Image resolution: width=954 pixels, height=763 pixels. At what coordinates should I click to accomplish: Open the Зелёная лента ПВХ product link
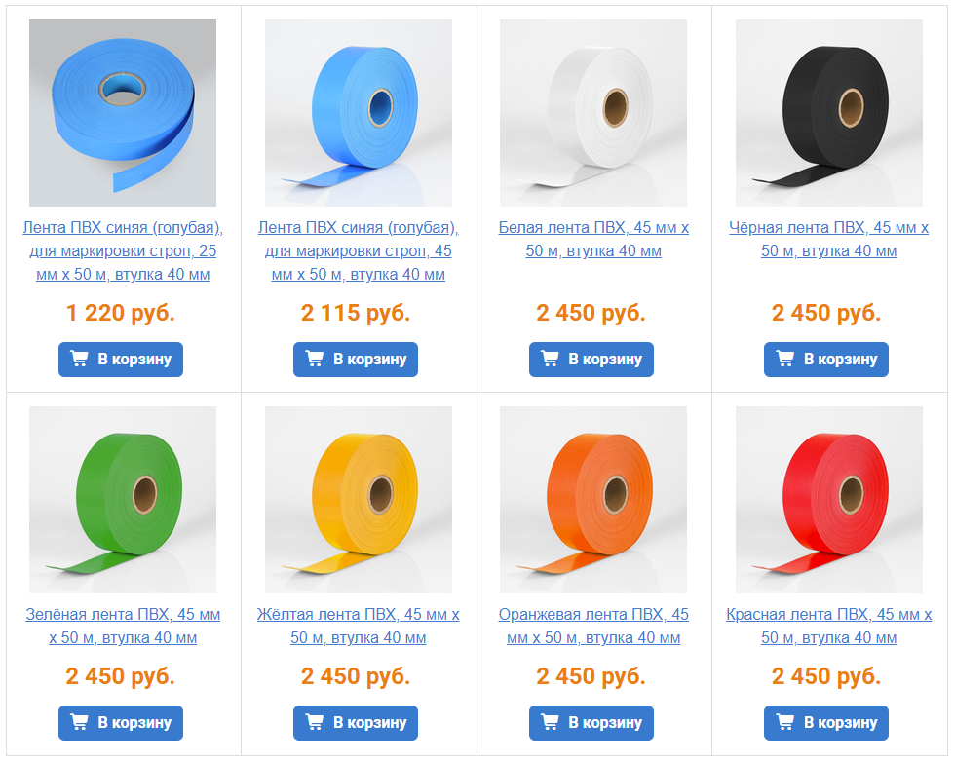(123, 627)
